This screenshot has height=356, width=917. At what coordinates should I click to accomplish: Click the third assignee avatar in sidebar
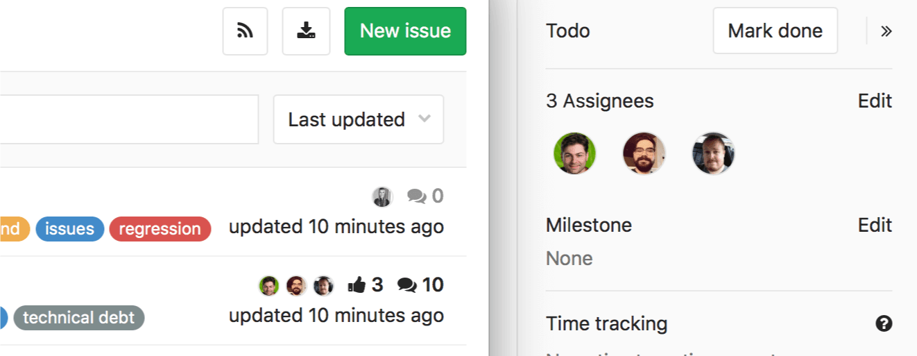coord(713,153)
